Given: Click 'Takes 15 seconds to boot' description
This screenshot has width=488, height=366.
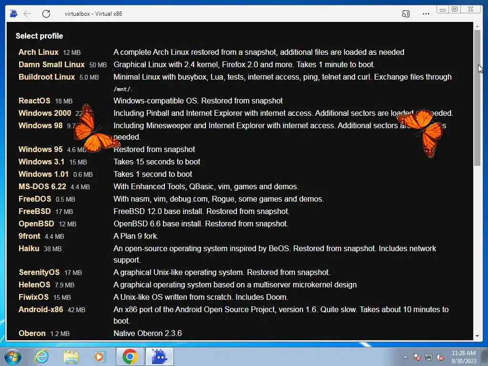Looking at the screenshot, I should [157, 162].
